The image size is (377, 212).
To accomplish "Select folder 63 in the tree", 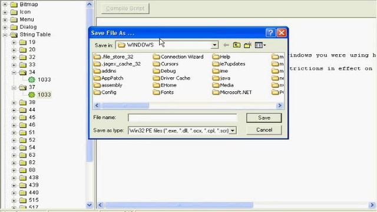I will pos(32,155).
